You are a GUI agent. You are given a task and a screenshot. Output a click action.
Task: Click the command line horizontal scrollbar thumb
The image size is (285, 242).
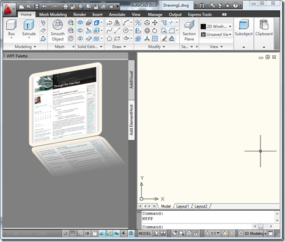pyautogui.click(x=261, y=226)
